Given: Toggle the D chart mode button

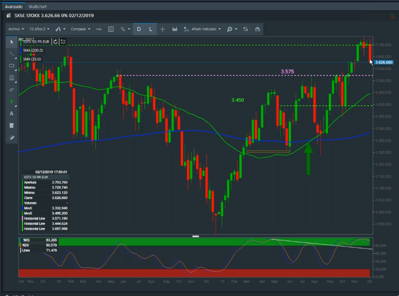Looking at the screenshot, I should (139, 29).
